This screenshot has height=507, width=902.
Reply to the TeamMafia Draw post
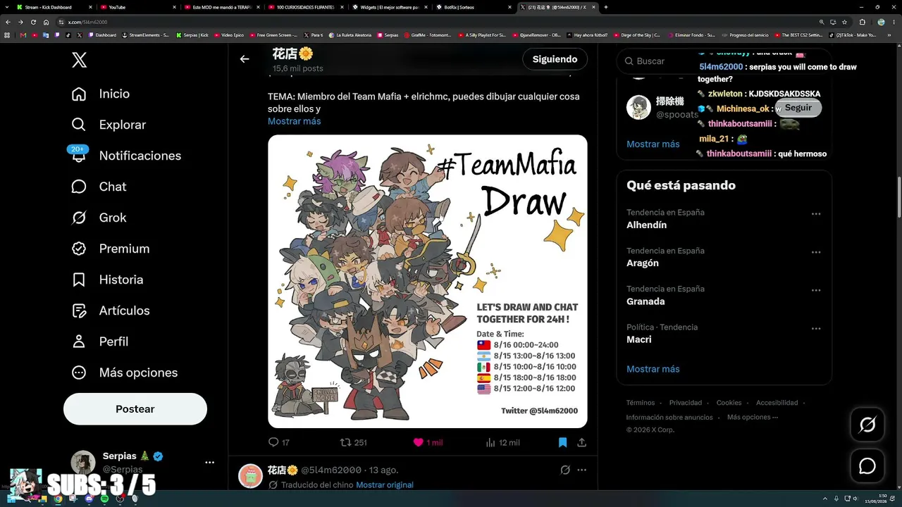pos(279,442)
